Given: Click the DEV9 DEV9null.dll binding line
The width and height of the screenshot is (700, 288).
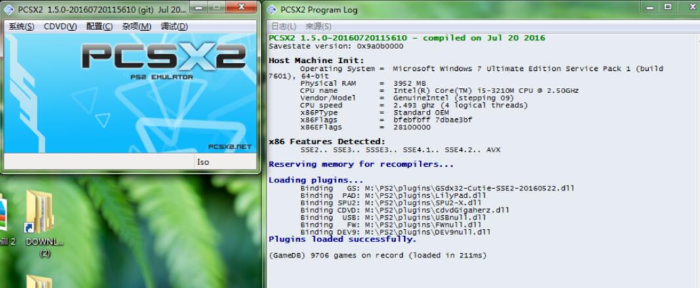Looking at the screenshot, I should pyautogui.click(x=395, y=232).
